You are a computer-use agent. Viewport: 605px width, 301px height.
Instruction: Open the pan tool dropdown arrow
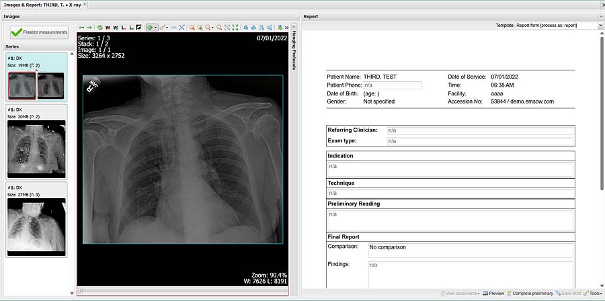pyautogui.click(x=155, y=28)
